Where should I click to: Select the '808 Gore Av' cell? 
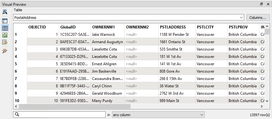click(x=177, y=71)
